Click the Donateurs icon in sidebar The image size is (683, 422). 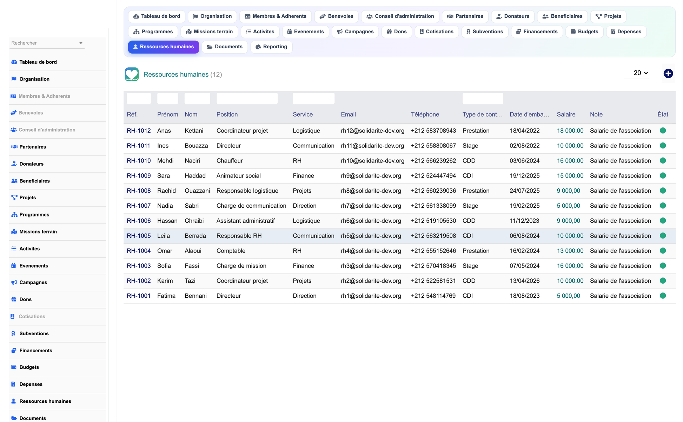14,164
